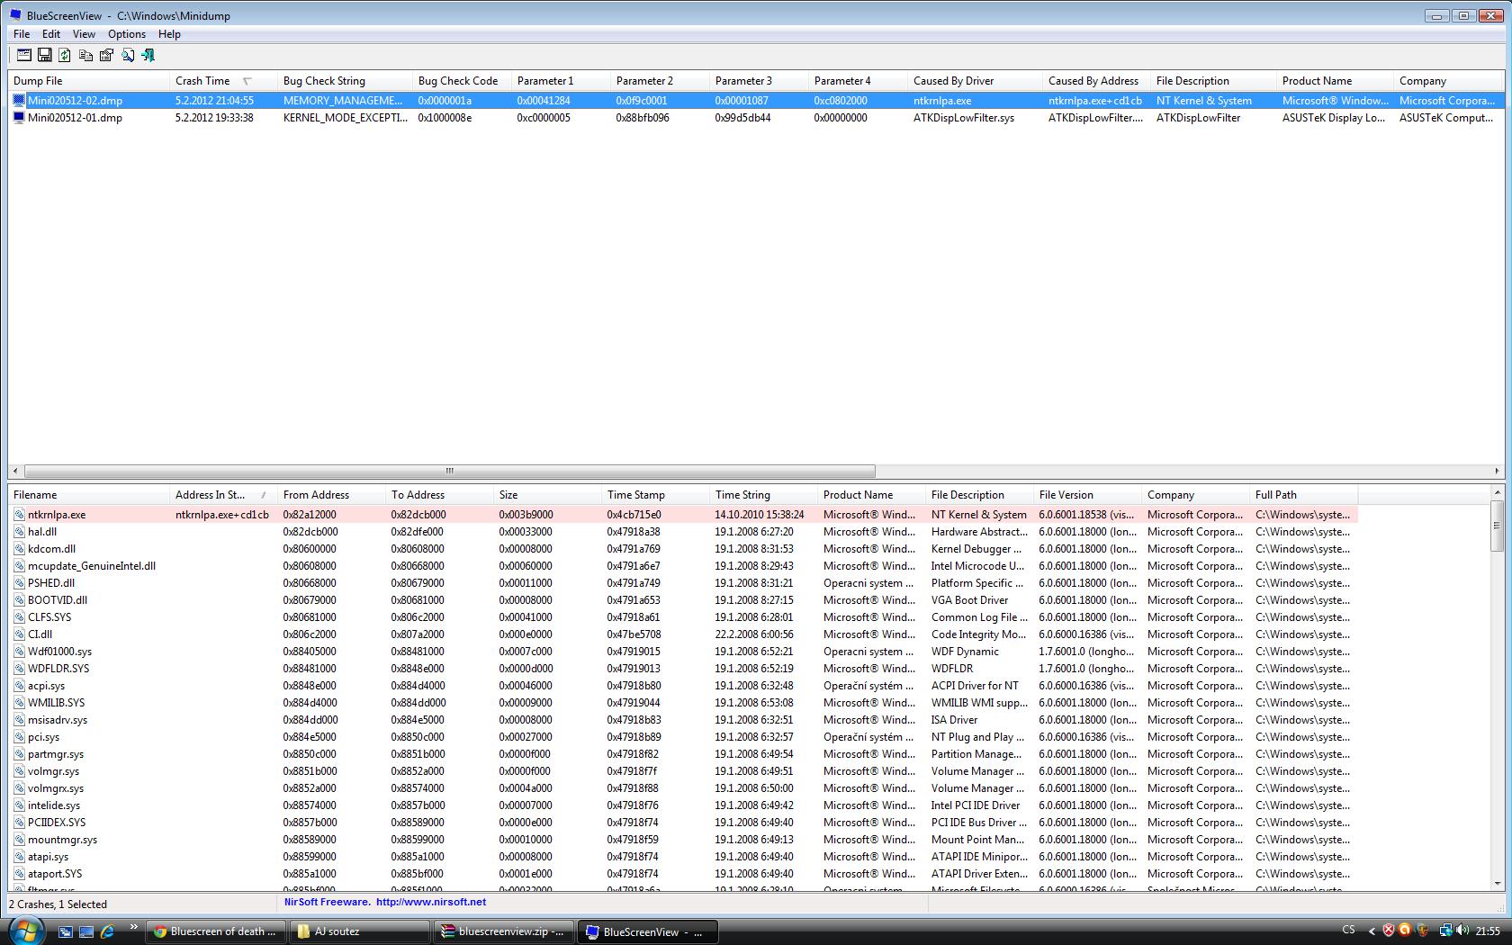This screenshot has width=1512, height=945.
Task: Click the Mini020512-01.dmp file icon
Action: click(x=19, y=118)
